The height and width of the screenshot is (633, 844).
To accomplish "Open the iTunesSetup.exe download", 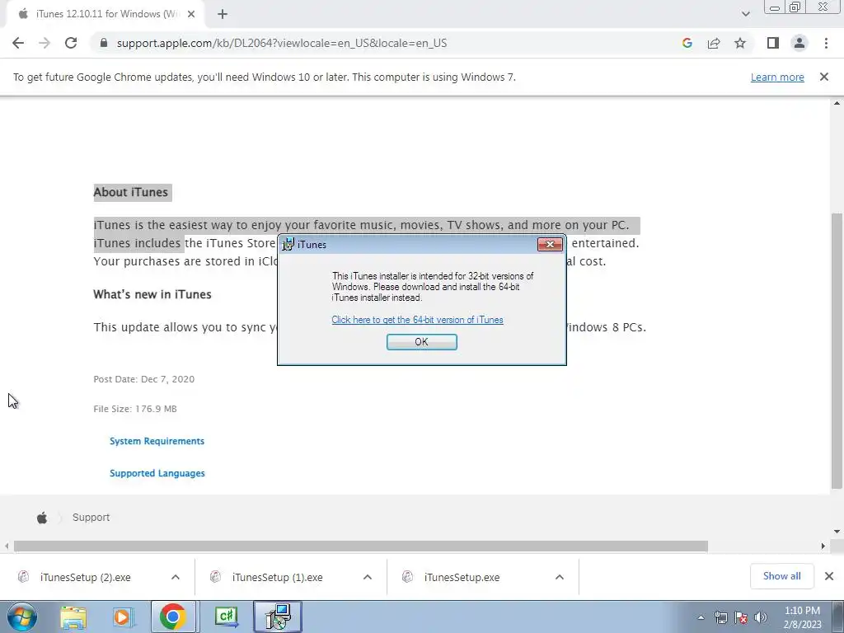I will tap(462, 577).
